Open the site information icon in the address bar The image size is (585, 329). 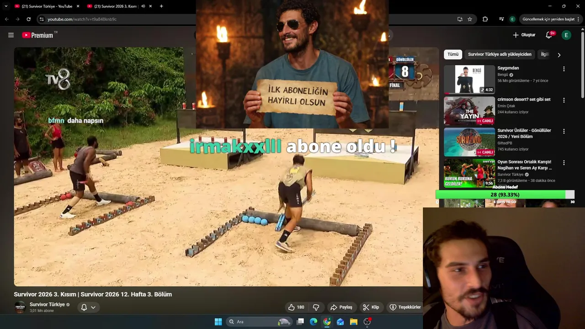pyautogui.click(x=42, y=19)
